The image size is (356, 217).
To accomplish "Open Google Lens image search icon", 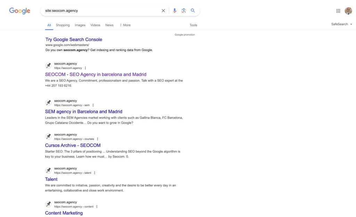I will click(184, 11).
